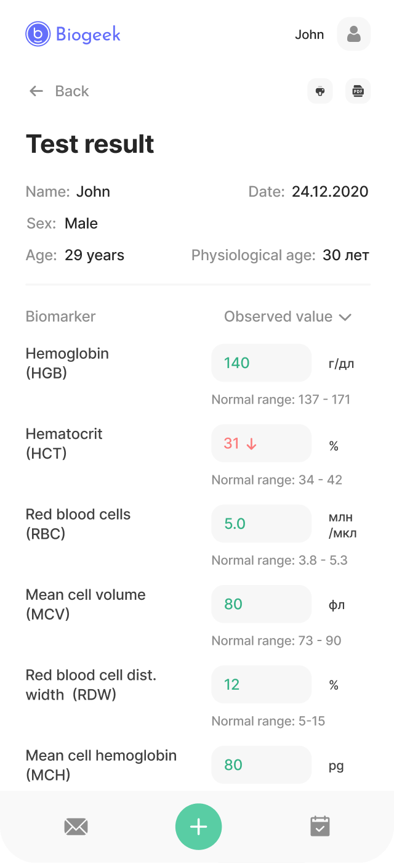Open the print dialog via printer icon
This screenshot has width=394, height=863.
tap(320, 91)
